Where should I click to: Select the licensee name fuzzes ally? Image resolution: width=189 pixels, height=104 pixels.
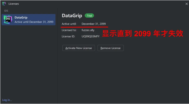point(88,30)
